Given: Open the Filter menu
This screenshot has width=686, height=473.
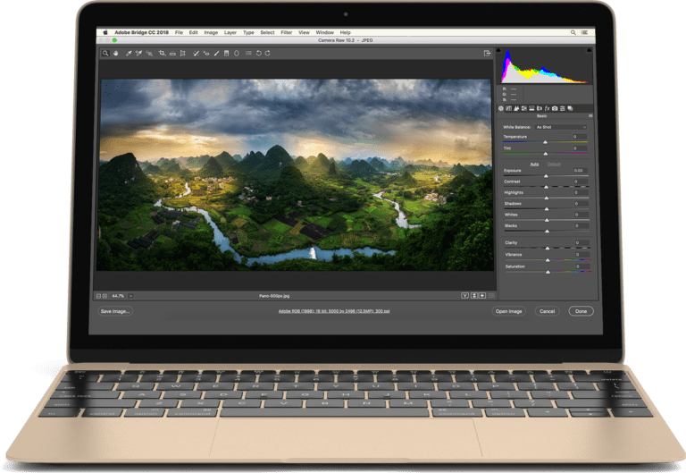Looking at the screenshot, I should point(287,32).
